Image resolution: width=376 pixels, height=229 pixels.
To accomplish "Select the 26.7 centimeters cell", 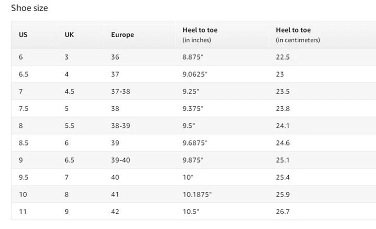I will (283, 211).
